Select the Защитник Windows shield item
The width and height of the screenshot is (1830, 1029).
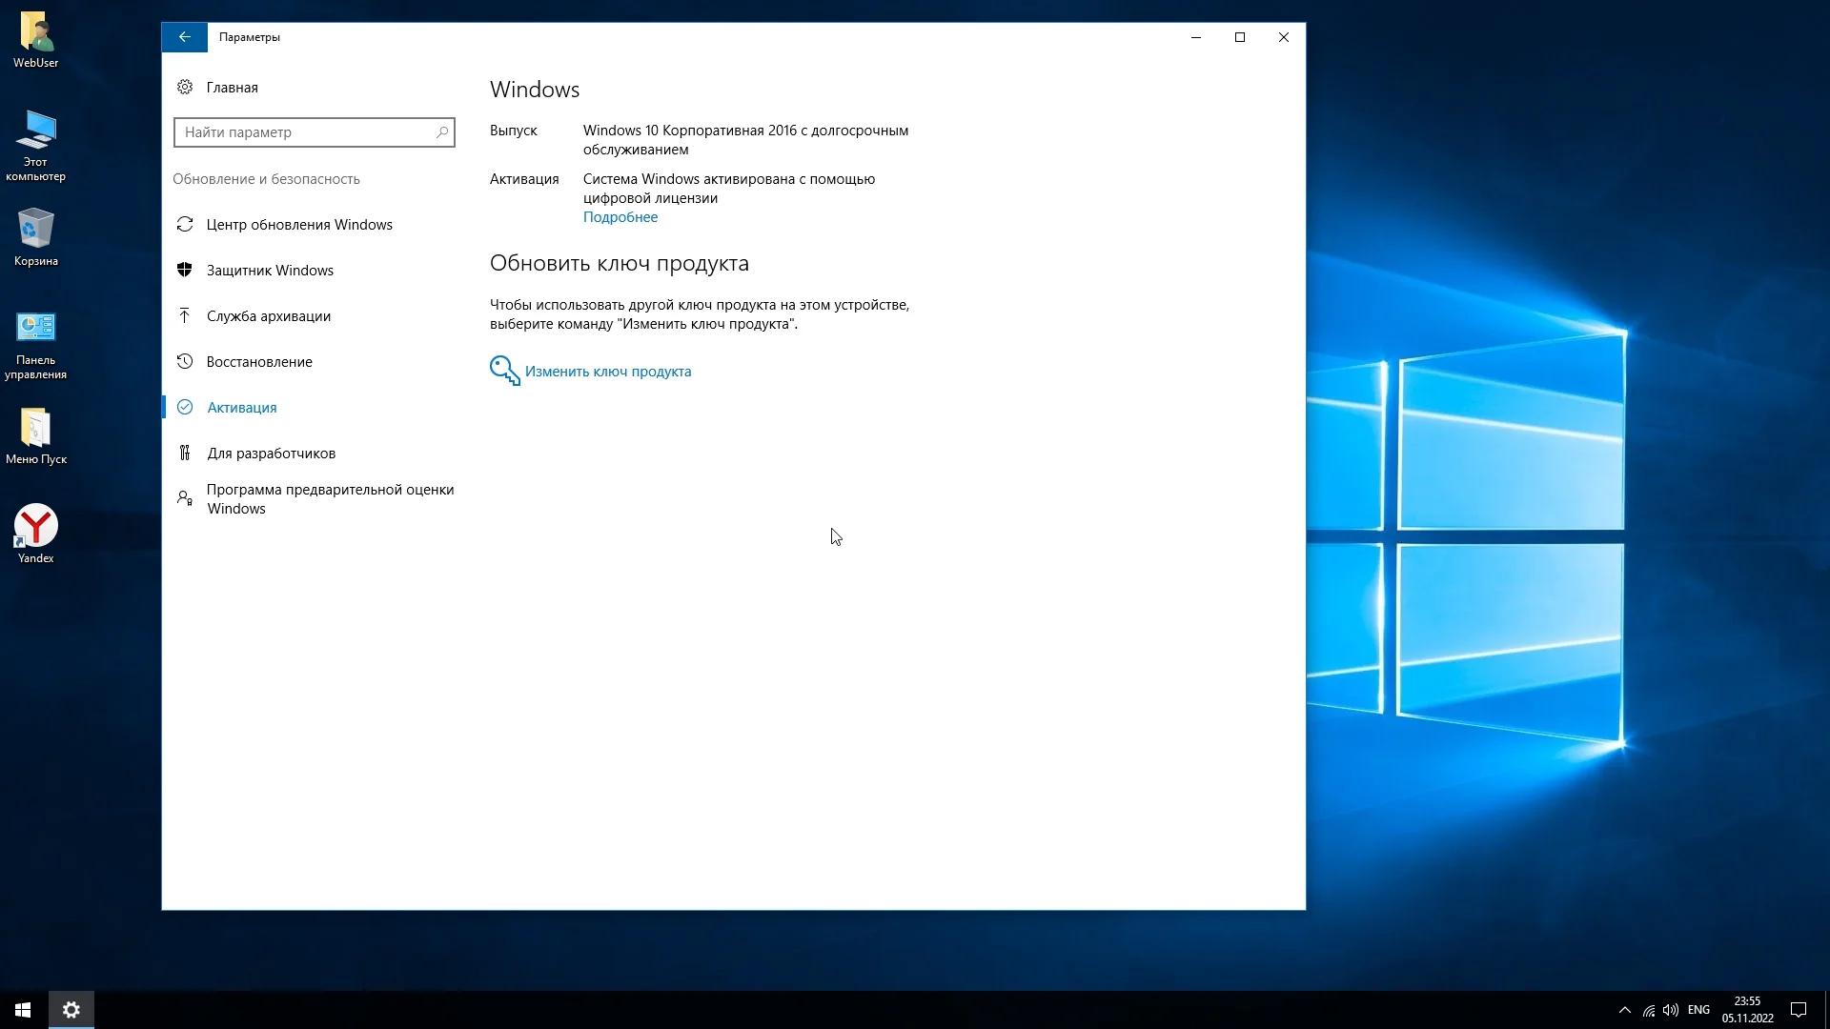[x=270, y=271]
